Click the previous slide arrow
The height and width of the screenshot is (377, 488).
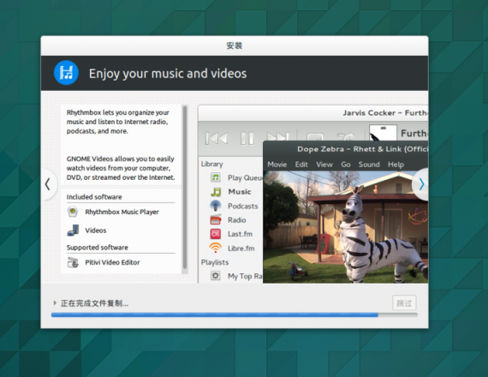[x=48, y=184]
